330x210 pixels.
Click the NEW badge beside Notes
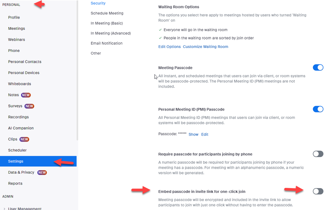coord(26,95)
